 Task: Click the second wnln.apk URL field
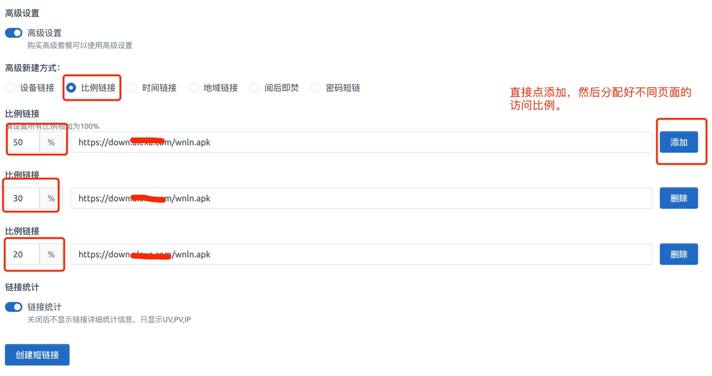[360, 197]
